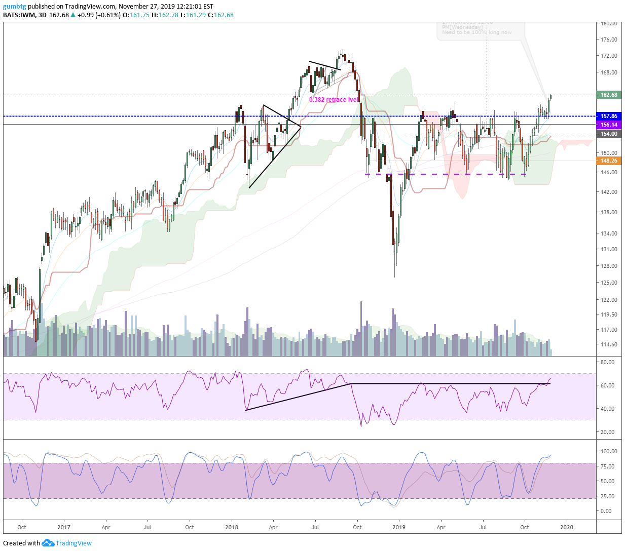Click the 0.382 retrace lvel annotation

(x=334, y=100)
